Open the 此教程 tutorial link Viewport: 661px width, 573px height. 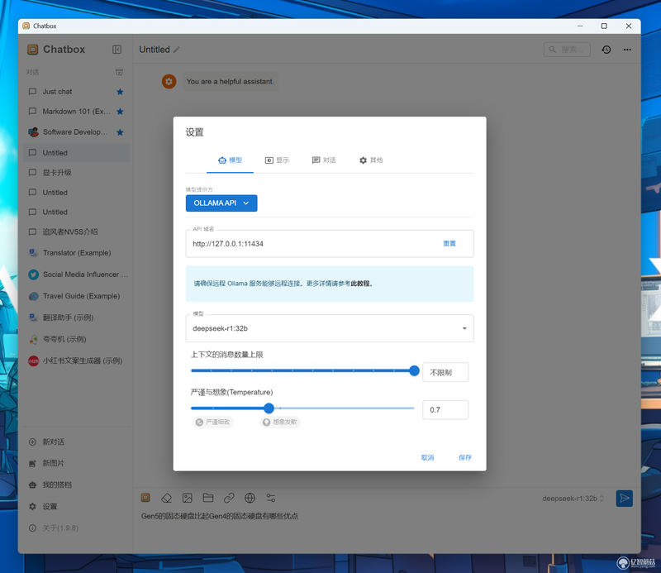[x=362, y=284]
